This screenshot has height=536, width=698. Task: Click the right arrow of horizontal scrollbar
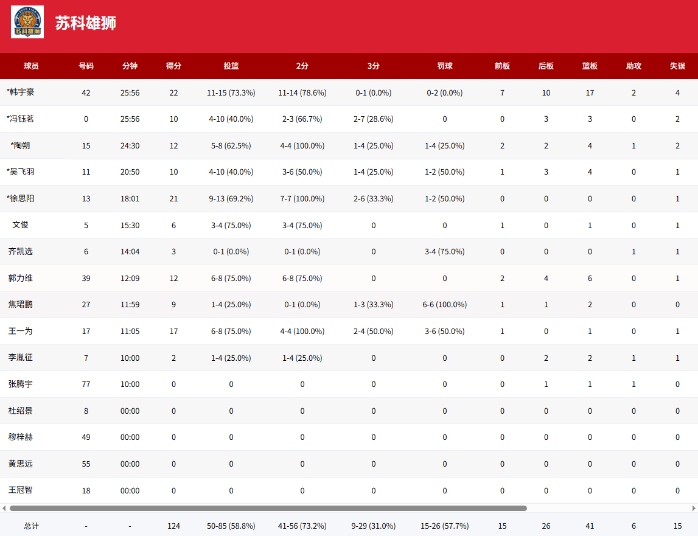(693, 508)
